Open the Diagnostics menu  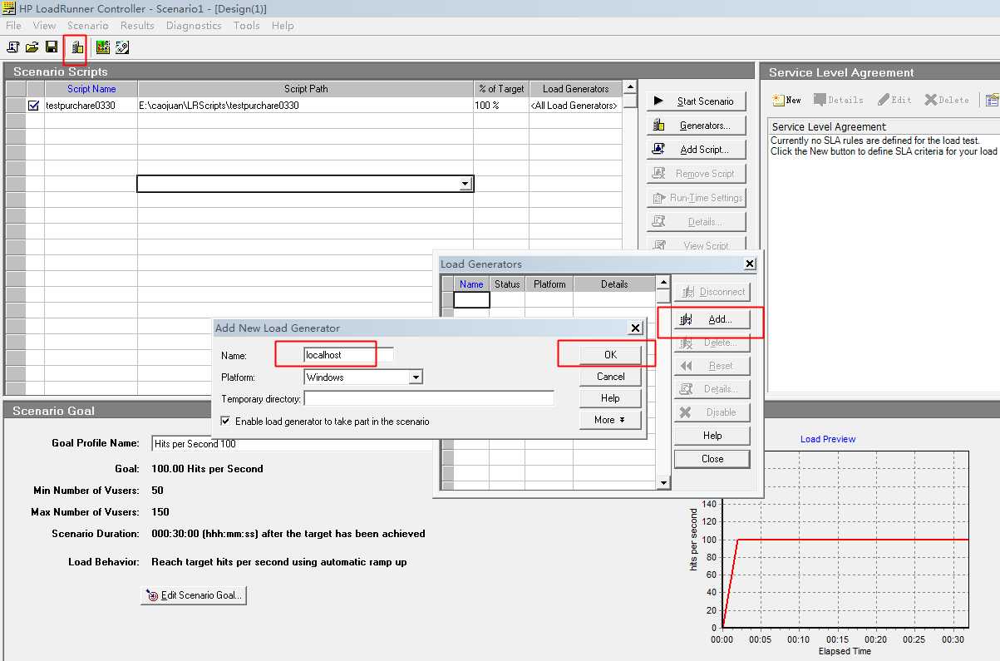point(194,26)
